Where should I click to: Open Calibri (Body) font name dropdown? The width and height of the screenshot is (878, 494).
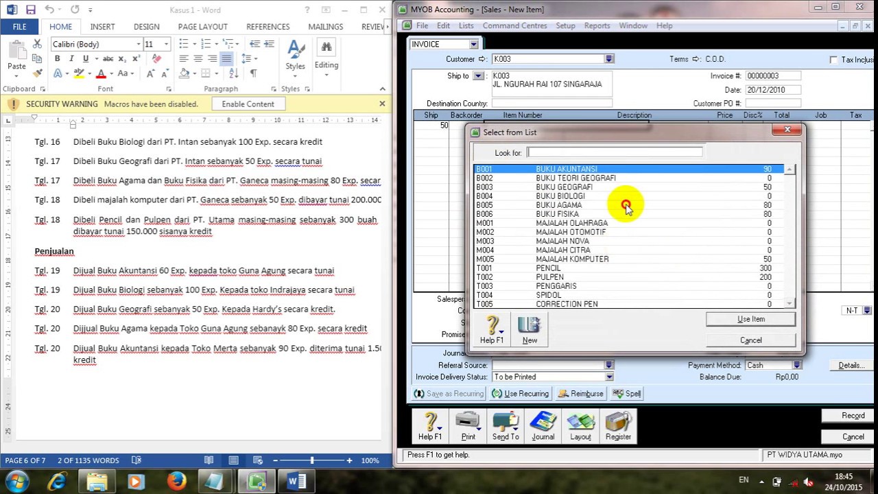pyautogui.click(x=139, y=44)
